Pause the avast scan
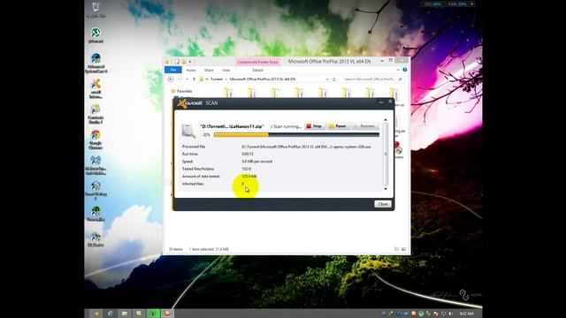The image size is (566, 318). (338, 126)
